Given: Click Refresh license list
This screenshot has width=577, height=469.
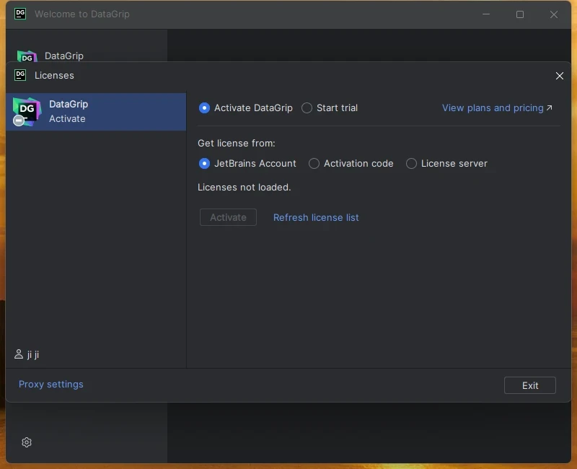Looking at the screenshot, I should [x=316, y=217].
